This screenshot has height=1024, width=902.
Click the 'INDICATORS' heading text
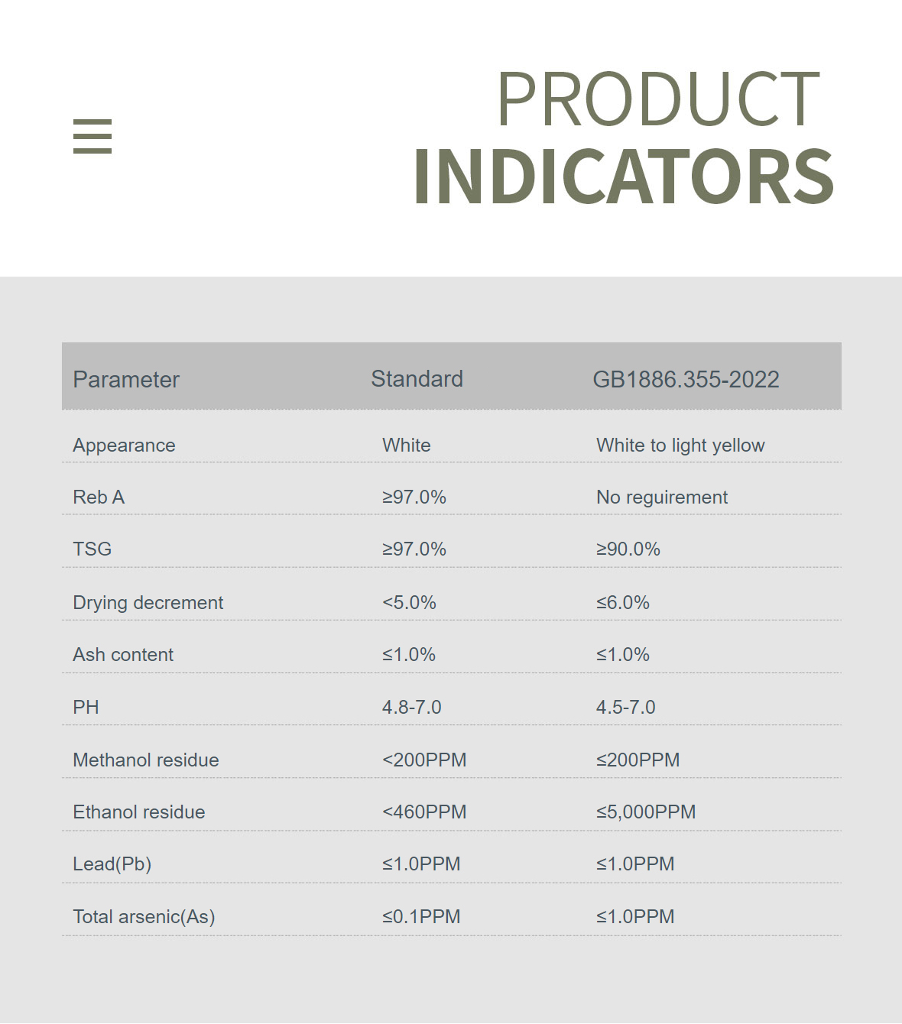coord(624,177)
